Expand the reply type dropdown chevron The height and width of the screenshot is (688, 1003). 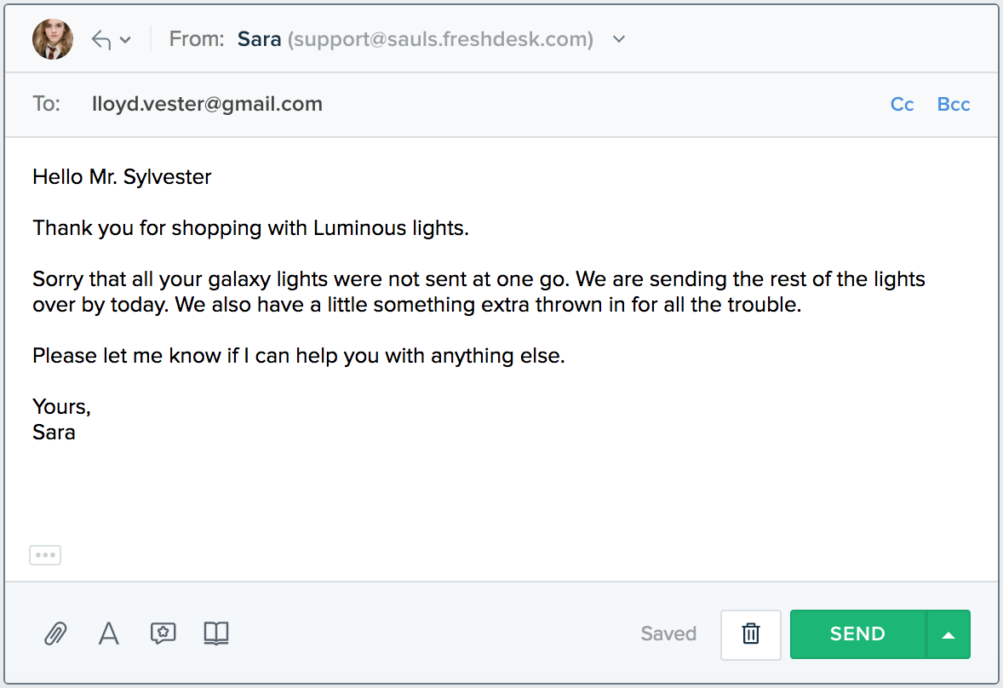pos(125,40)
